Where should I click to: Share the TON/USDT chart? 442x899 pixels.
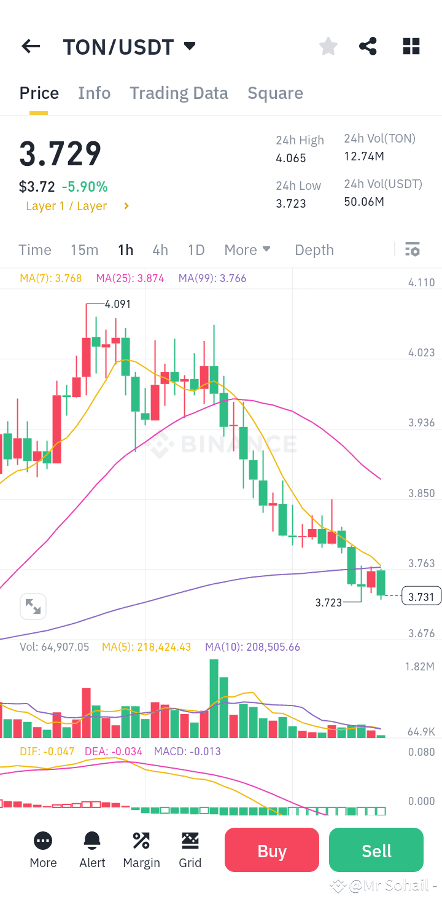pyautogui.click(x=368, y=46)
